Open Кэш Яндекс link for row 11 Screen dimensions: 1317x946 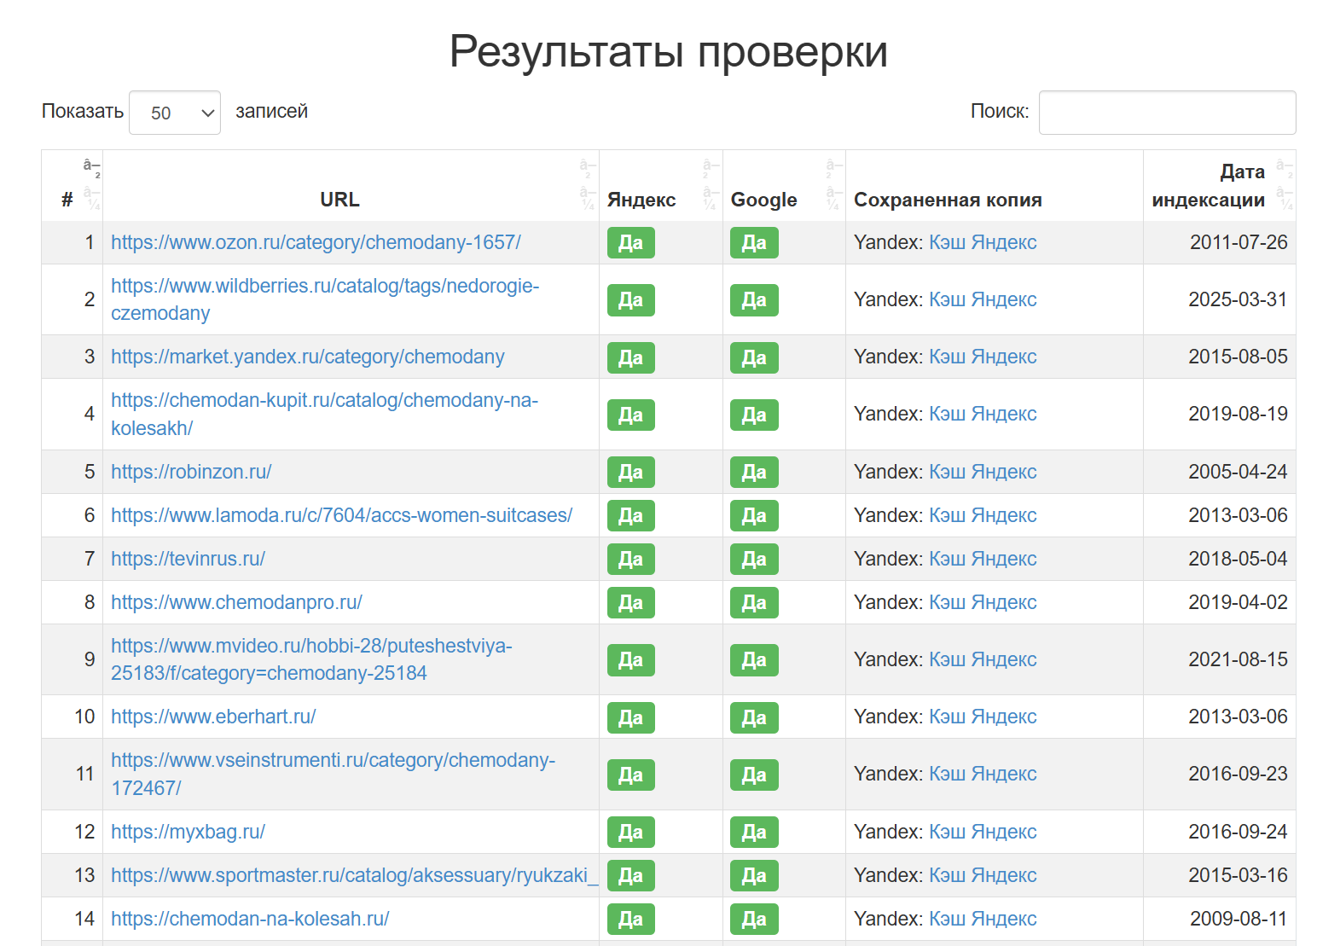[983, 774]
